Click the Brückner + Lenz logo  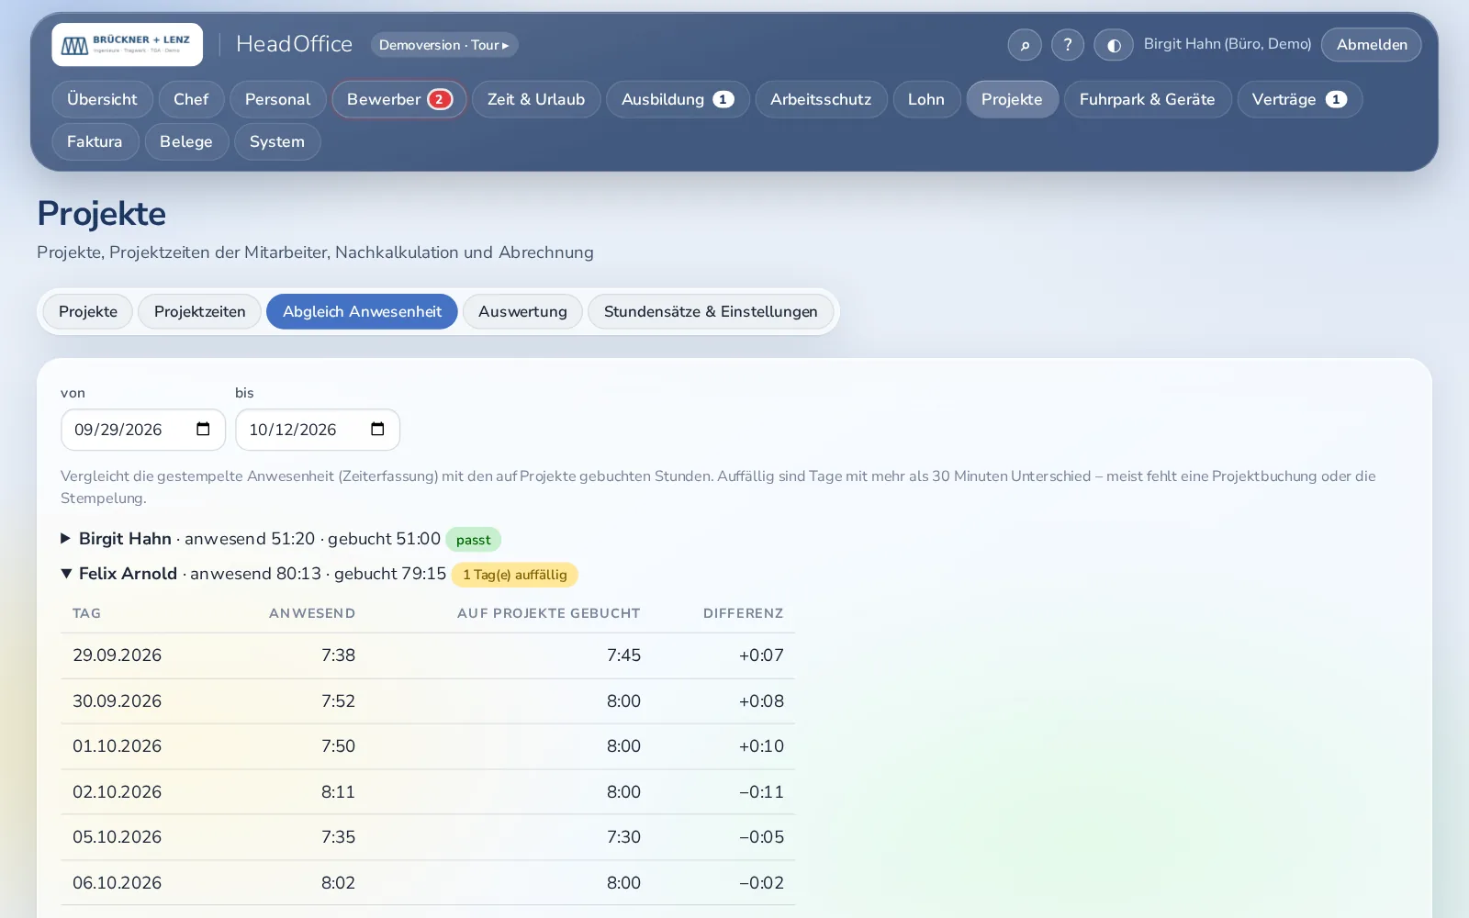pos(127,44)
